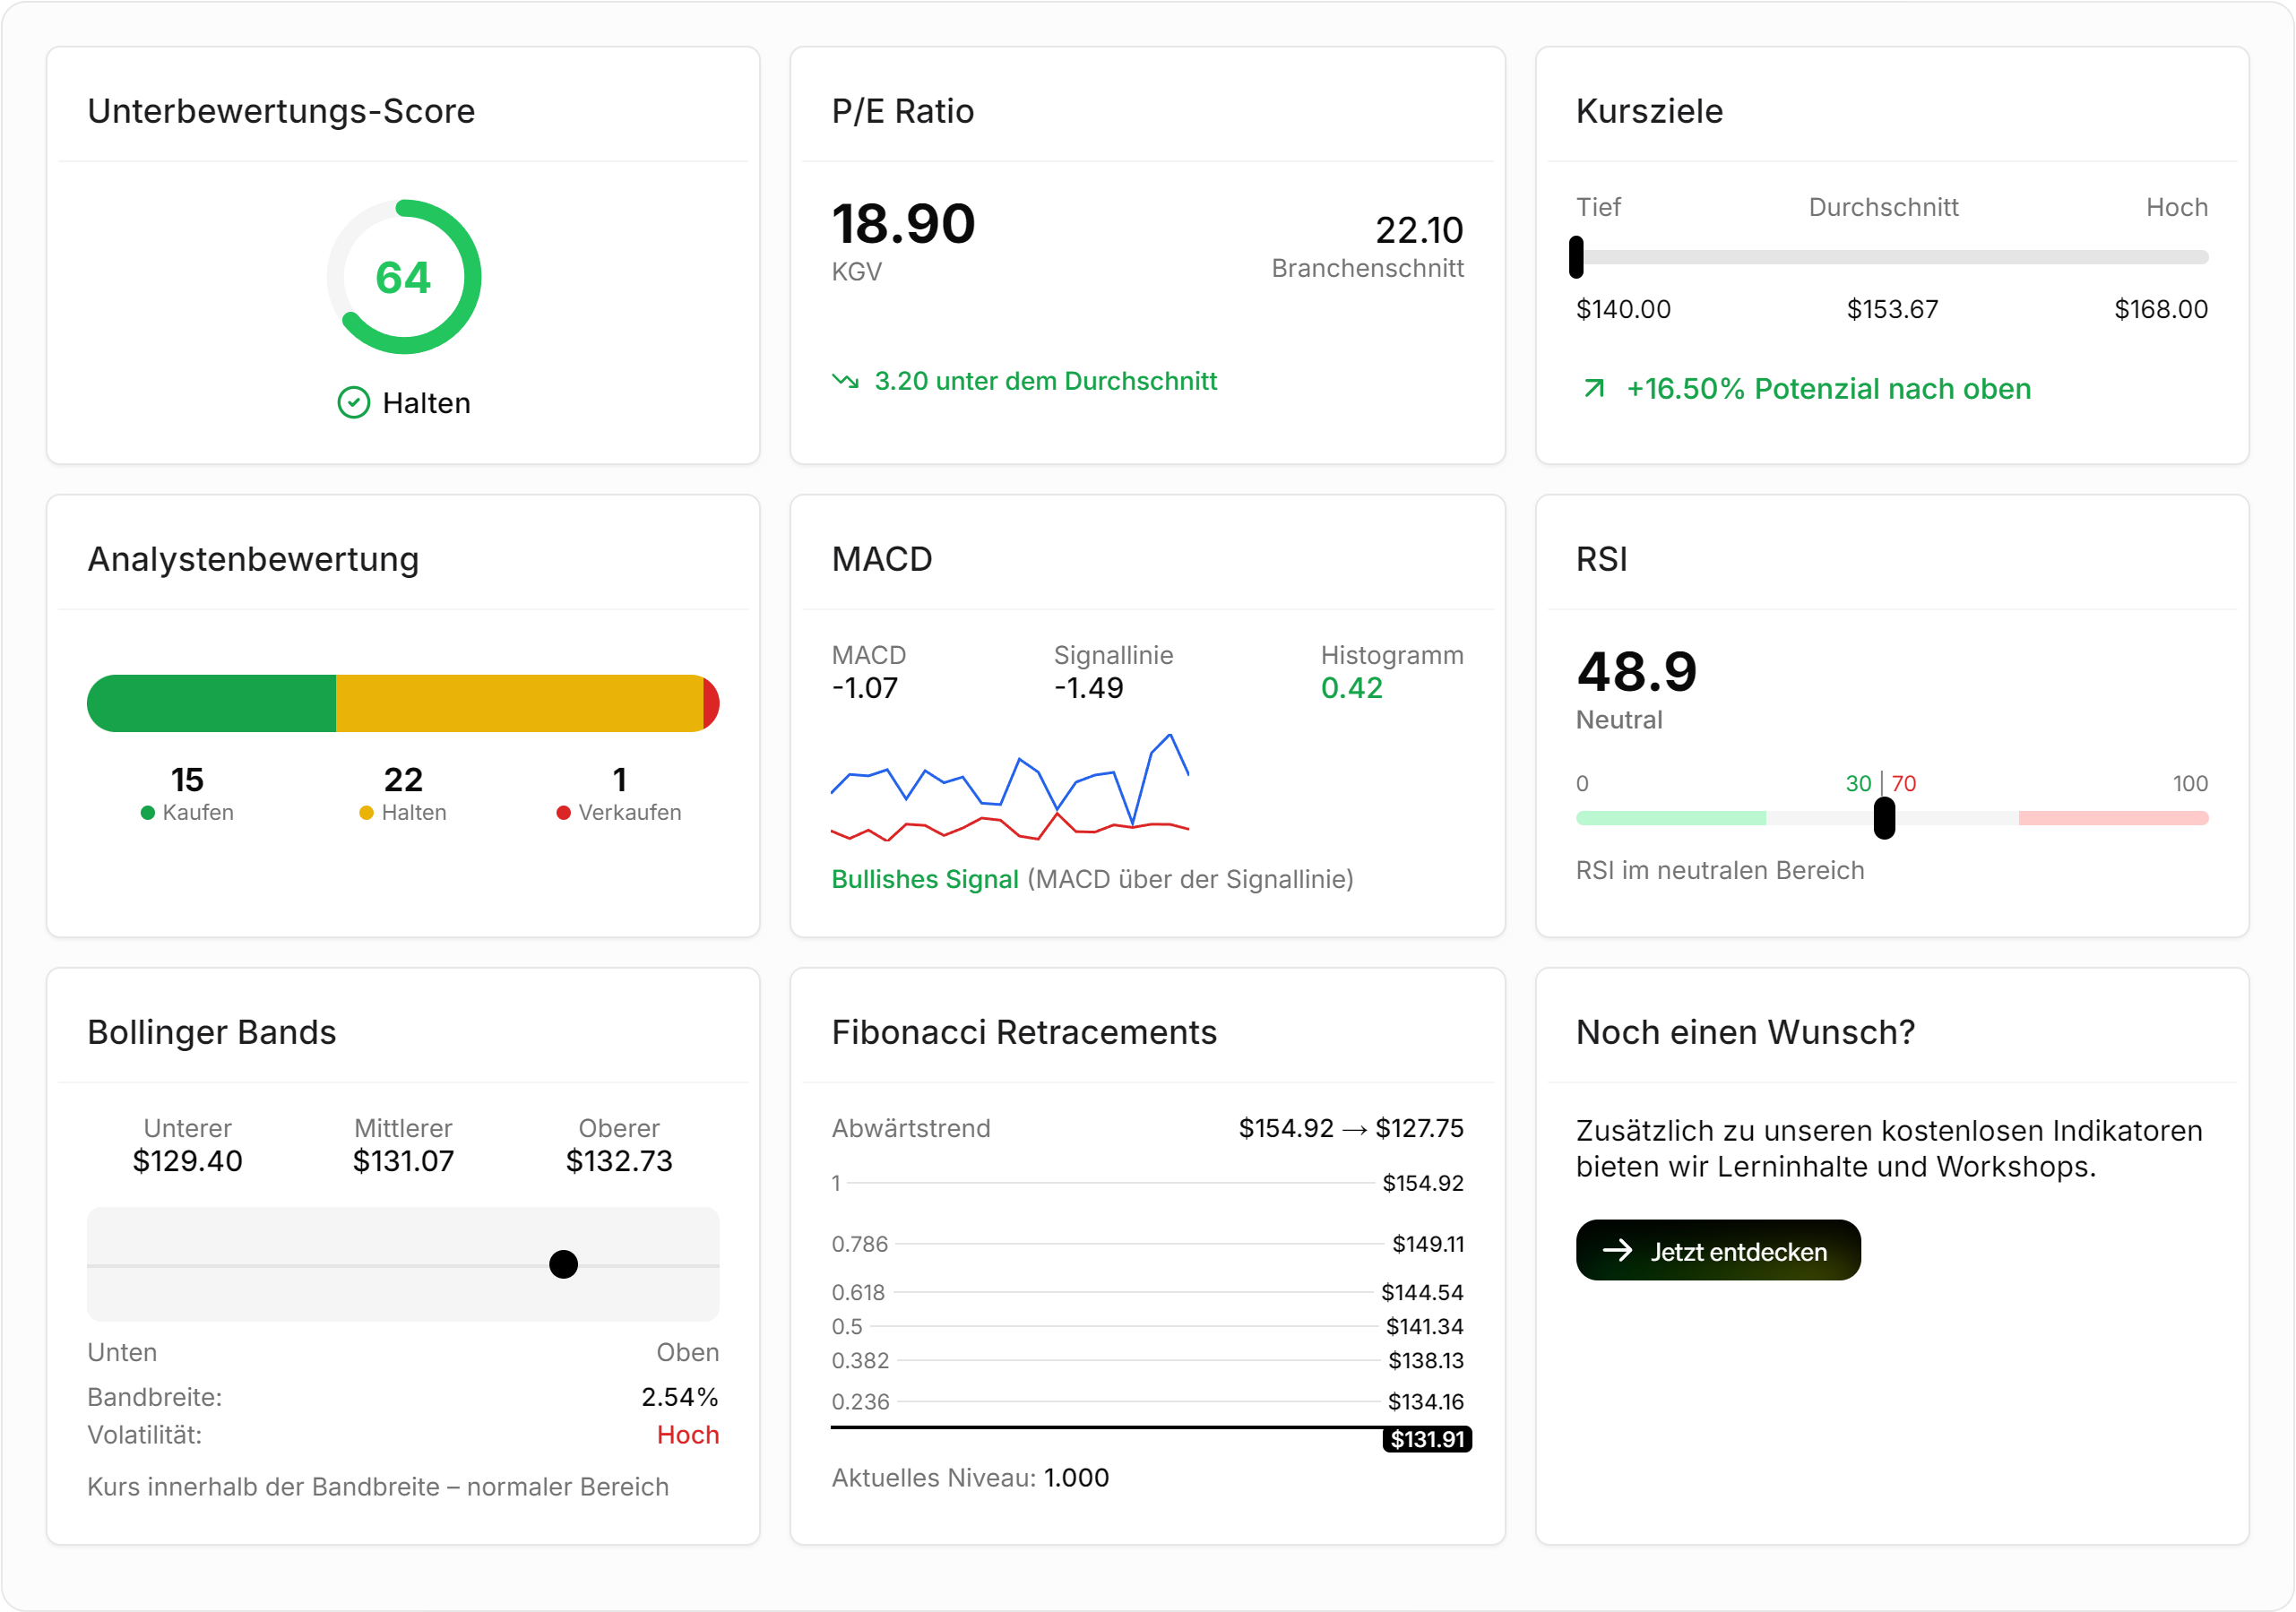Screen dimensions: 2296x1612
Task: Click the Bullishes Signal label
Action: [924, 879]
